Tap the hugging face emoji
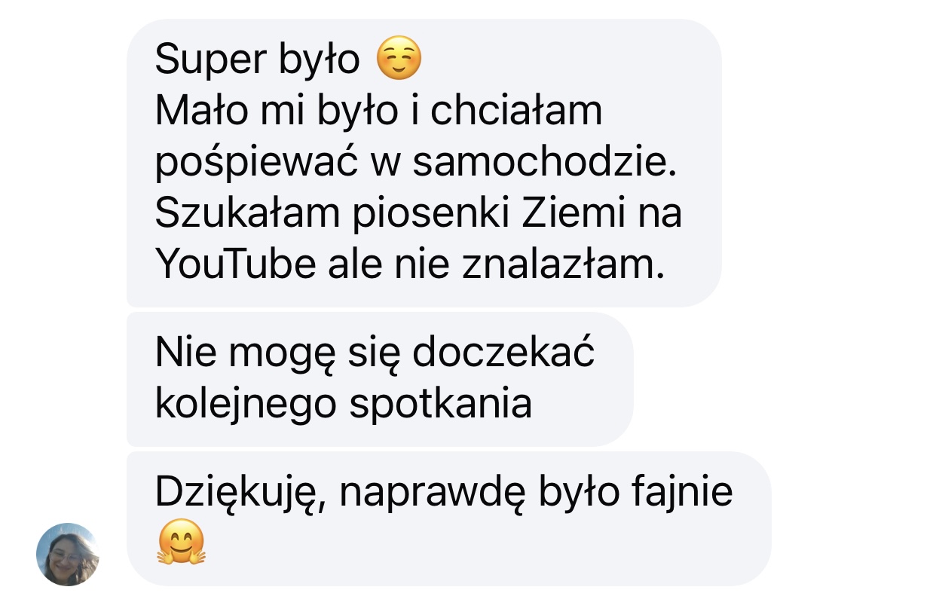 point(181,542)
